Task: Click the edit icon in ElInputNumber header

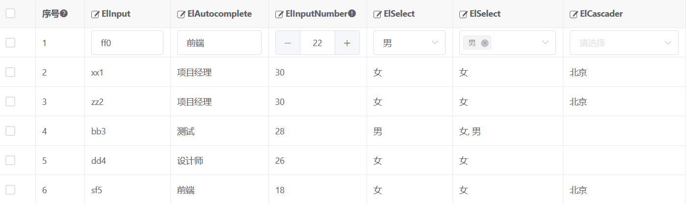Action: click(x=279, y=14)
